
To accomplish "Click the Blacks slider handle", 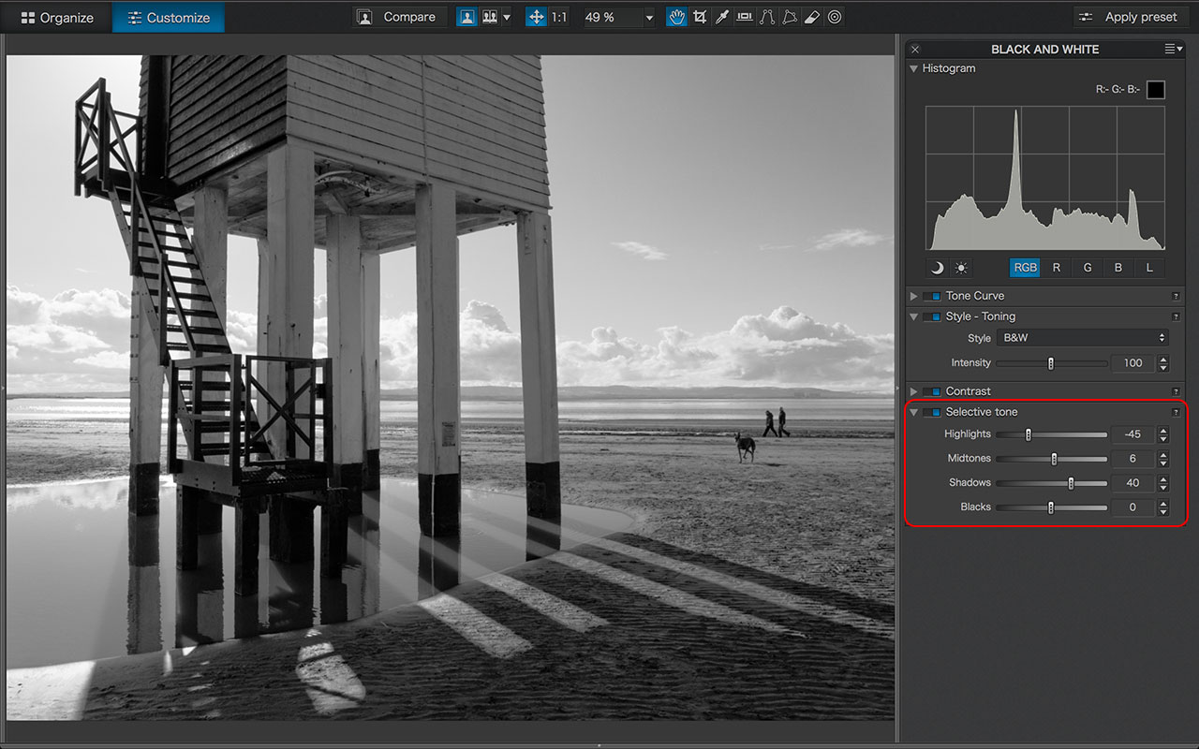I will (1051, 507).
